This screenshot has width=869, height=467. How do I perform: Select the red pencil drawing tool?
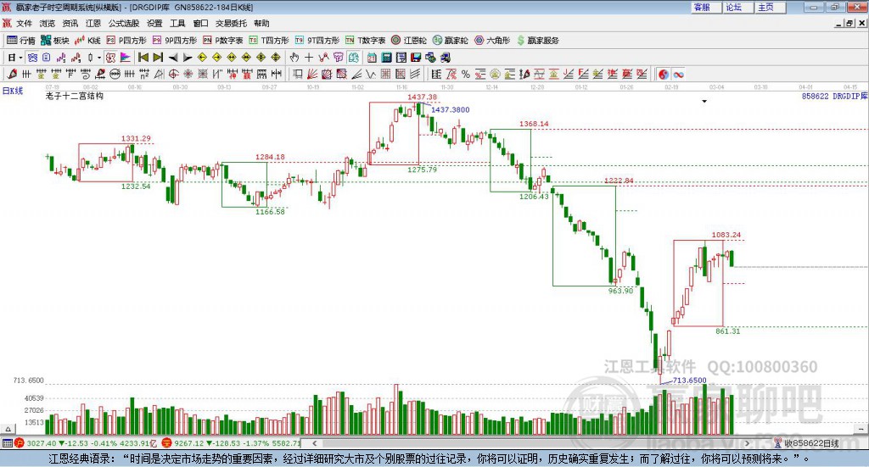[x=12, y=74]
